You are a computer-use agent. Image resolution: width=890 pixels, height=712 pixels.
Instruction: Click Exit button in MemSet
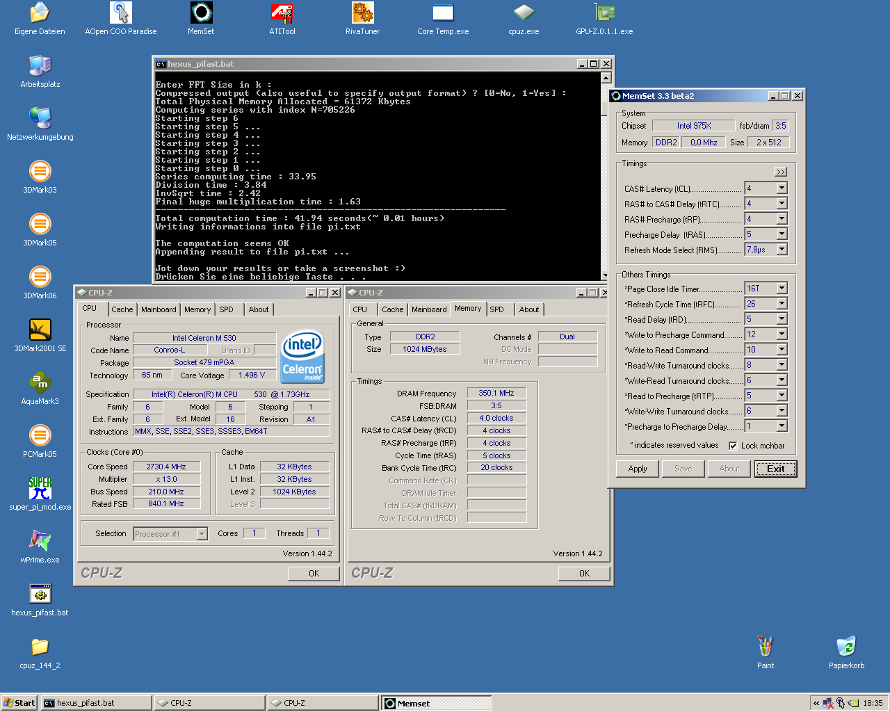pyautogui.click(x=776, y=469)
